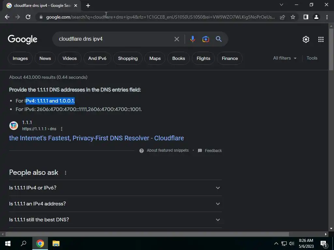
Task: Click the IPv6 addresses line in snippet
Action: (x=79, y=109)
